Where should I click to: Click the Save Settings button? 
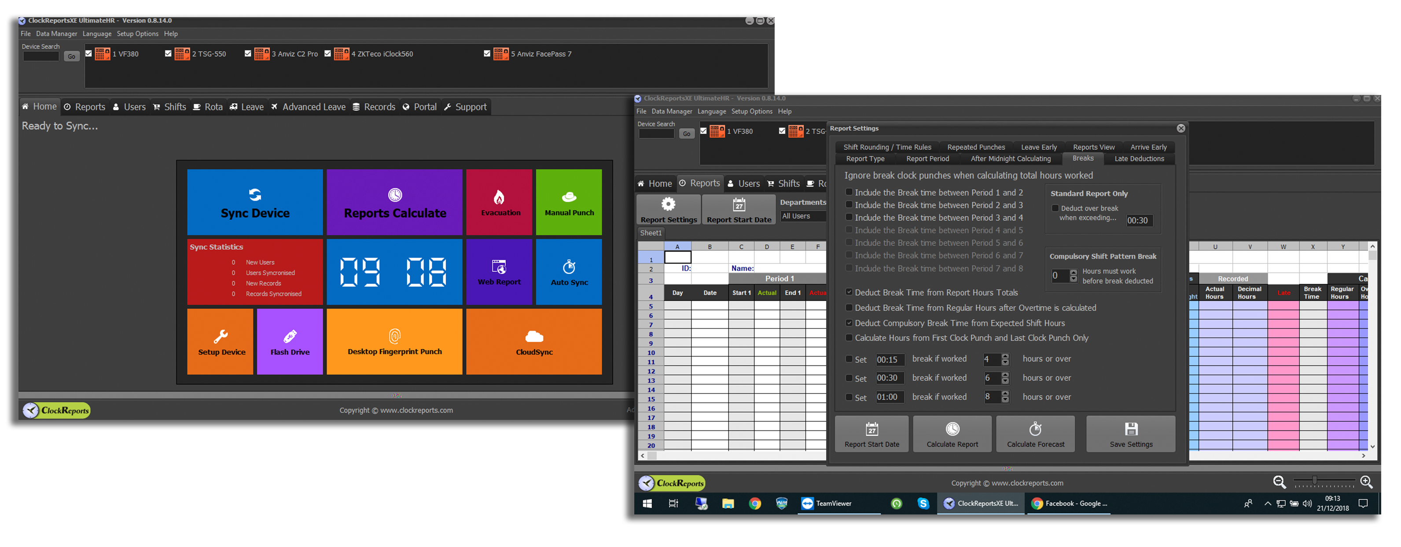pyautogui.click(x=1131, y=434)
